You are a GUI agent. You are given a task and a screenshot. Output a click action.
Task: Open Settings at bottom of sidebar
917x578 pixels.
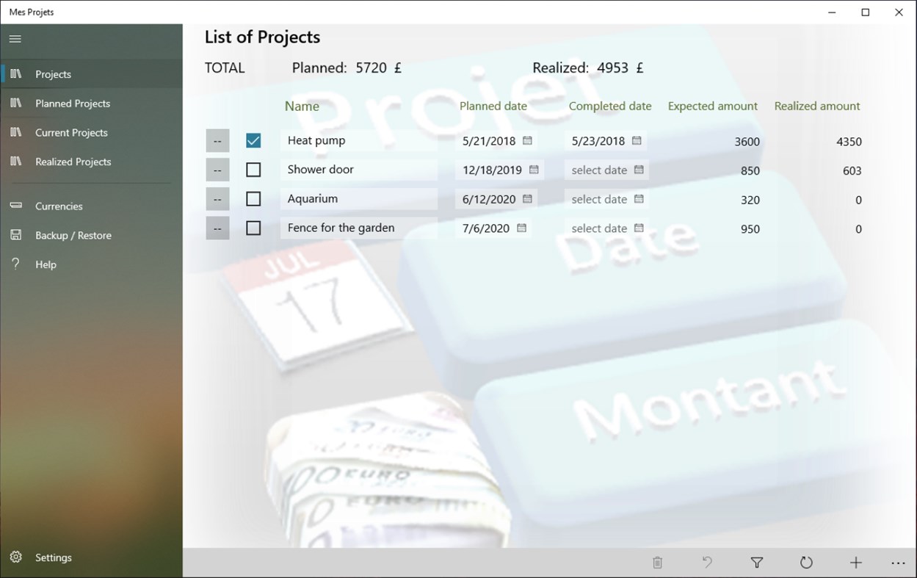51,557
